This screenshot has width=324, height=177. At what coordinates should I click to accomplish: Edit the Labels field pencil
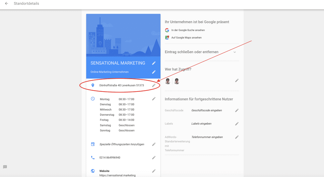237,124
